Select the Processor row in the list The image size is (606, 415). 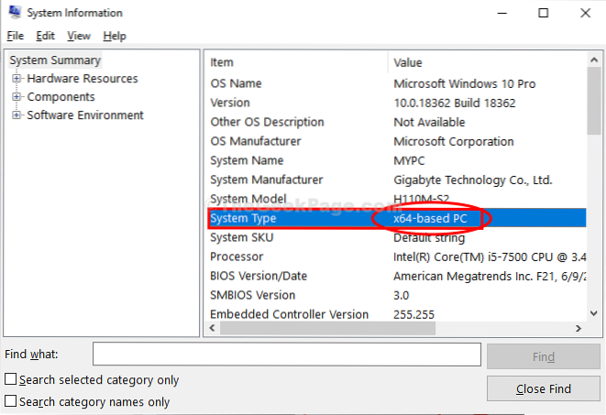(293, 257)
